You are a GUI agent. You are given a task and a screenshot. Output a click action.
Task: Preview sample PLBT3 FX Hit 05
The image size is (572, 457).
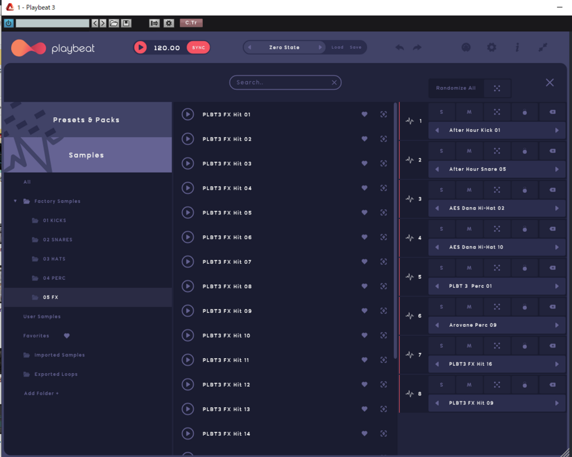[188, 212]
